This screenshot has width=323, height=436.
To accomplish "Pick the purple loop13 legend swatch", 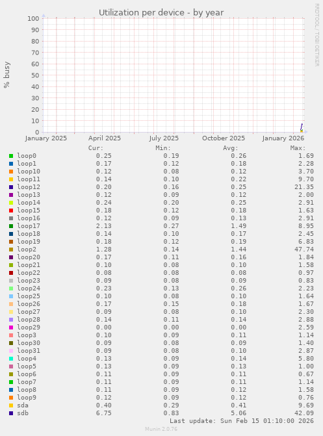I will [11, 195].
